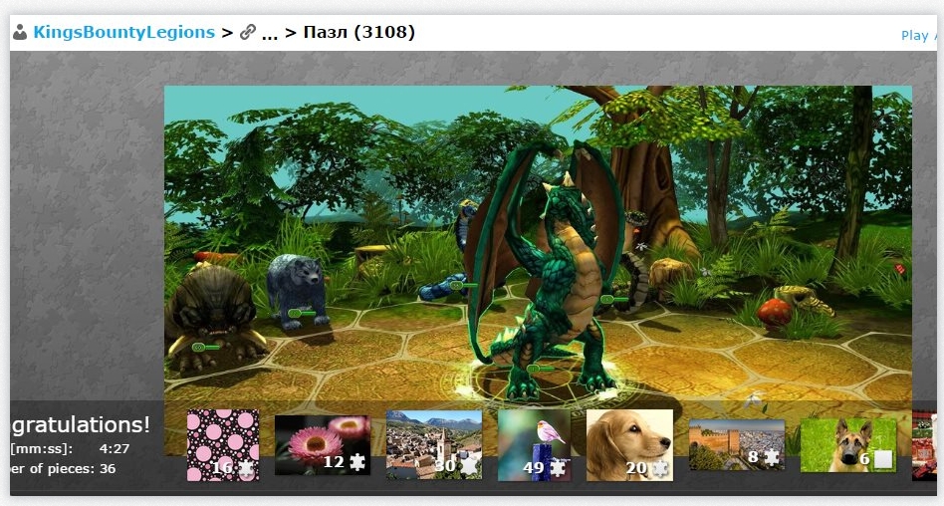Viewport: 944px width, 506px height.
Task: Click the solve time value 4:27
Action: (115, 449)
